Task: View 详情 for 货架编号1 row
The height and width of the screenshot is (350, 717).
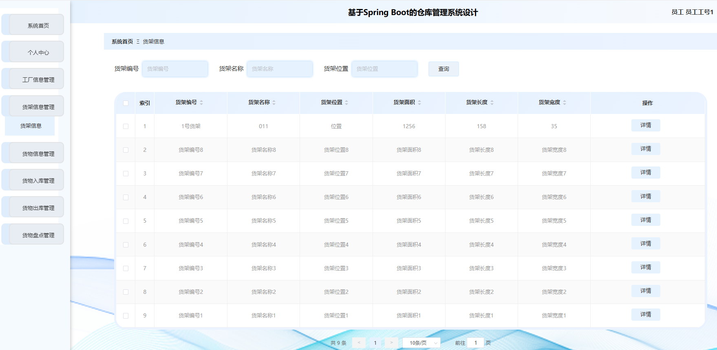Action: point(646,314)
